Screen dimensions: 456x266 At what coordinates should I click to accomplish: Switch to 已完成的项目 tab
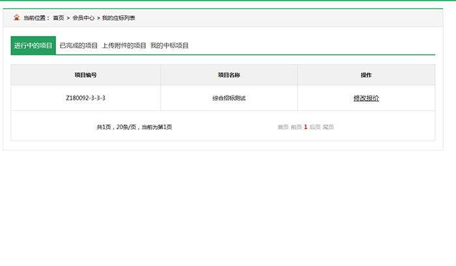[79, 46]
